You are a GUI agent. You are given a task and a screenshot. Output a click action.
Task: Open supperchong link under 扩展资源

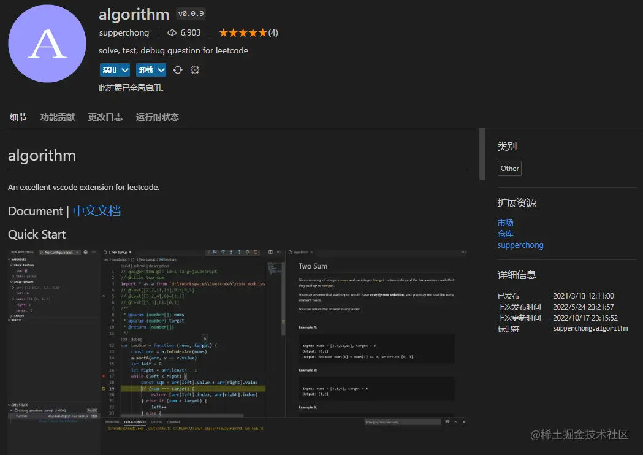click(x=520, y=245)
